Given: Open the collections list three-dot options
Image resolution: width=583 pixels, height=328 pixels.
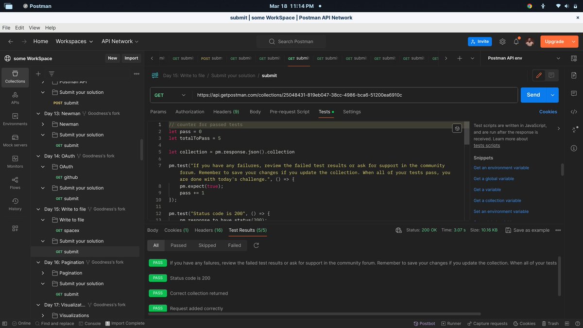Looking at the screenshot, I should [137, 74].
